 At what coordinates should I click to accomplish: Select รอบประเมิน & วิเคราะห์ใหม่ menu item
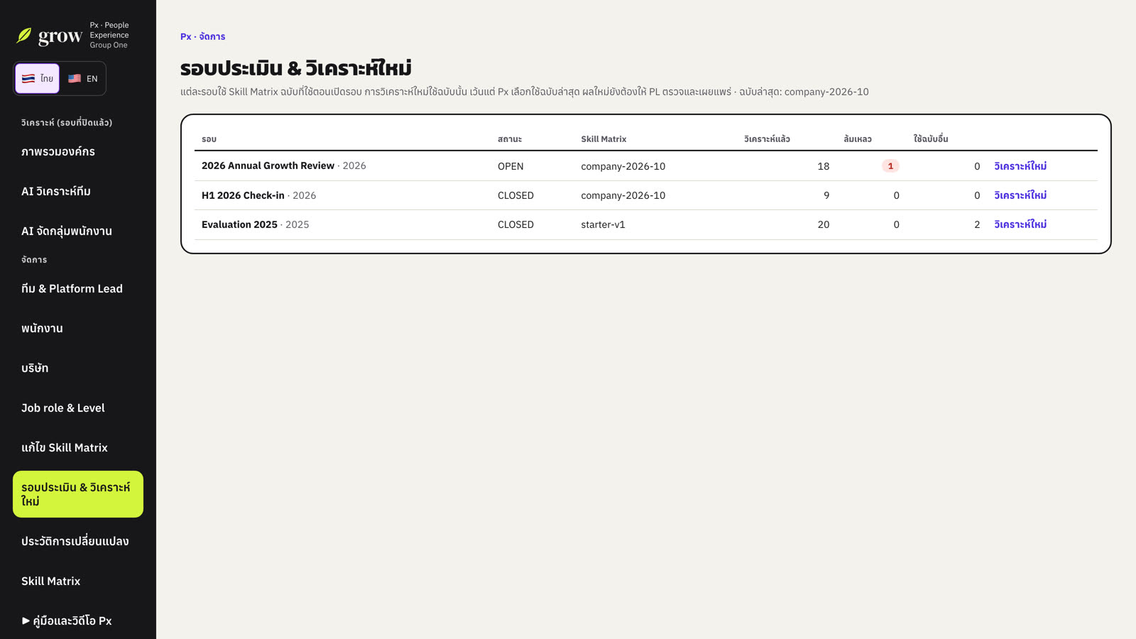pyautogui.click(x=78, y=494)
